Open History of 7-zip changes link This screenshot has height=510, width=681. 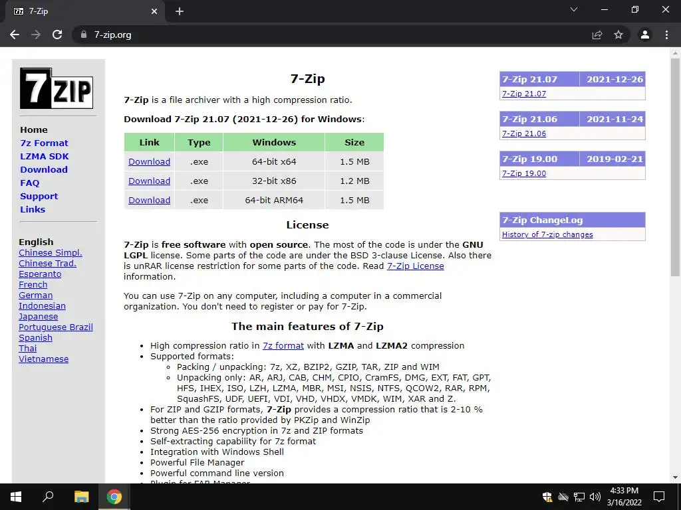pos(547,234)
